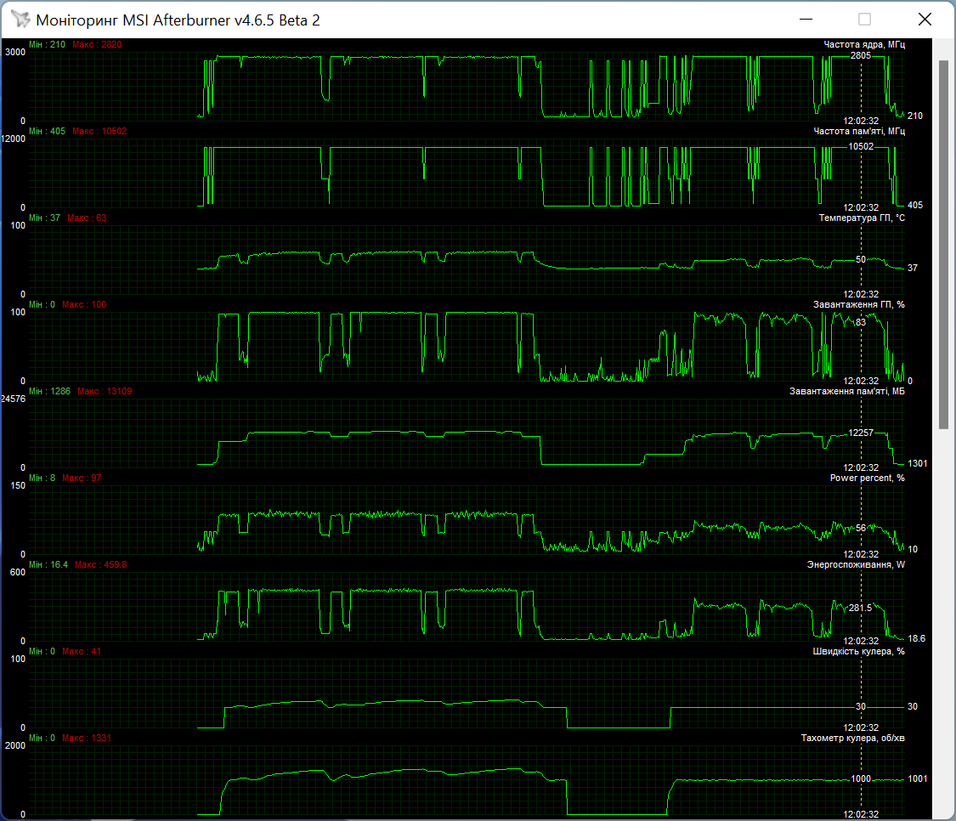The width and height of the screenshot is (956, 821).
Task: Click the 'Мін : 1286' memory usage value
Action: pyautogui.click(x=49, y=391)
